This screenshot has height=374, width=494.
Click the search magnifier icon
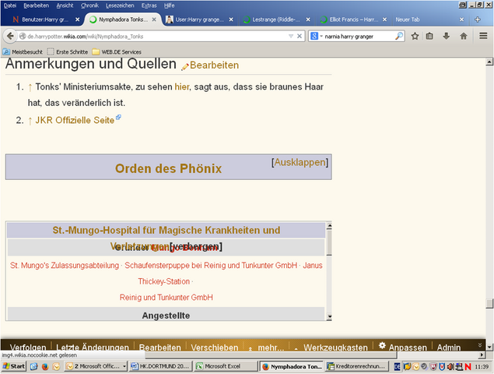[399, 36]
